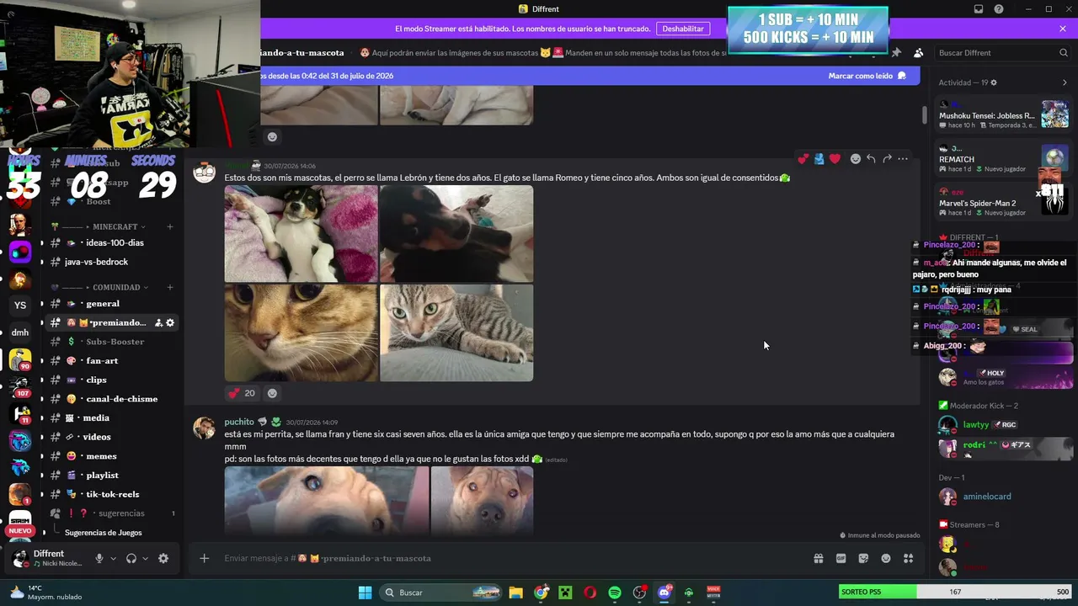Open the Discord inbox icon
Image resolution: width=1078 pixels, height=606 pixels.
pos(979,9)
